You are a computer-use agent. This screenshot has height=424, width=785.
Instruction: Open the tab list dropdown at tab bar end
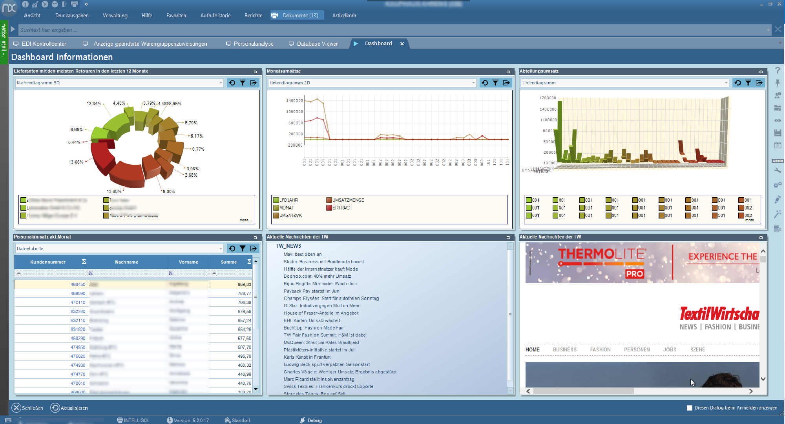coord(780,44)
